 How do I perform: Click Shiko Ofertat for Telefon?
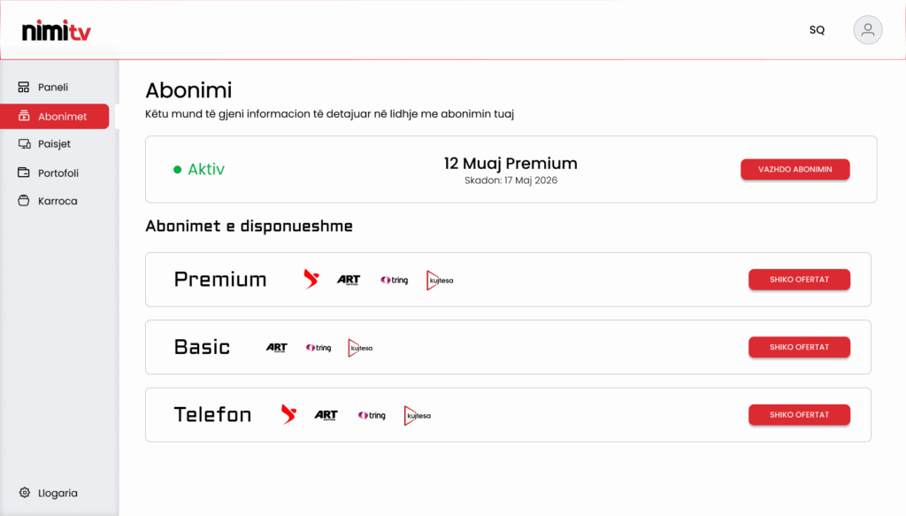(x=799, y=415)
